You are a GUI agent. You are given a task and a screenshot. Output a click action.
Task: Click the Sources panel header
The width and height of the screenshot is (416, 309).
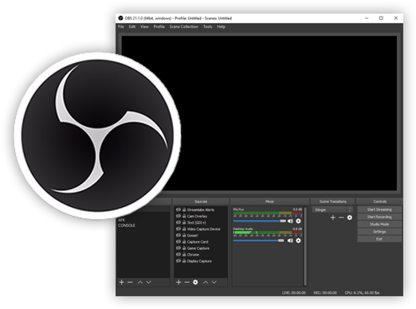[201, 201]
